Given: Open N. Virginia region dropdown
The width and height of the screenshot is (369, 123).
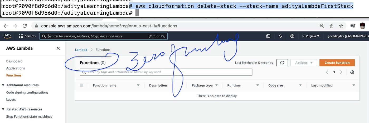Looking at the screenshot, I should 311,36.
